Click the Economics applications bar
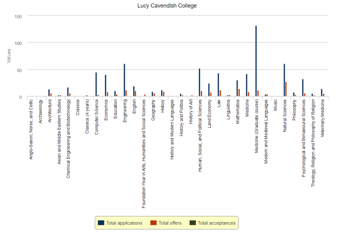This screenshot has width=340, height=235. [105, 85]
